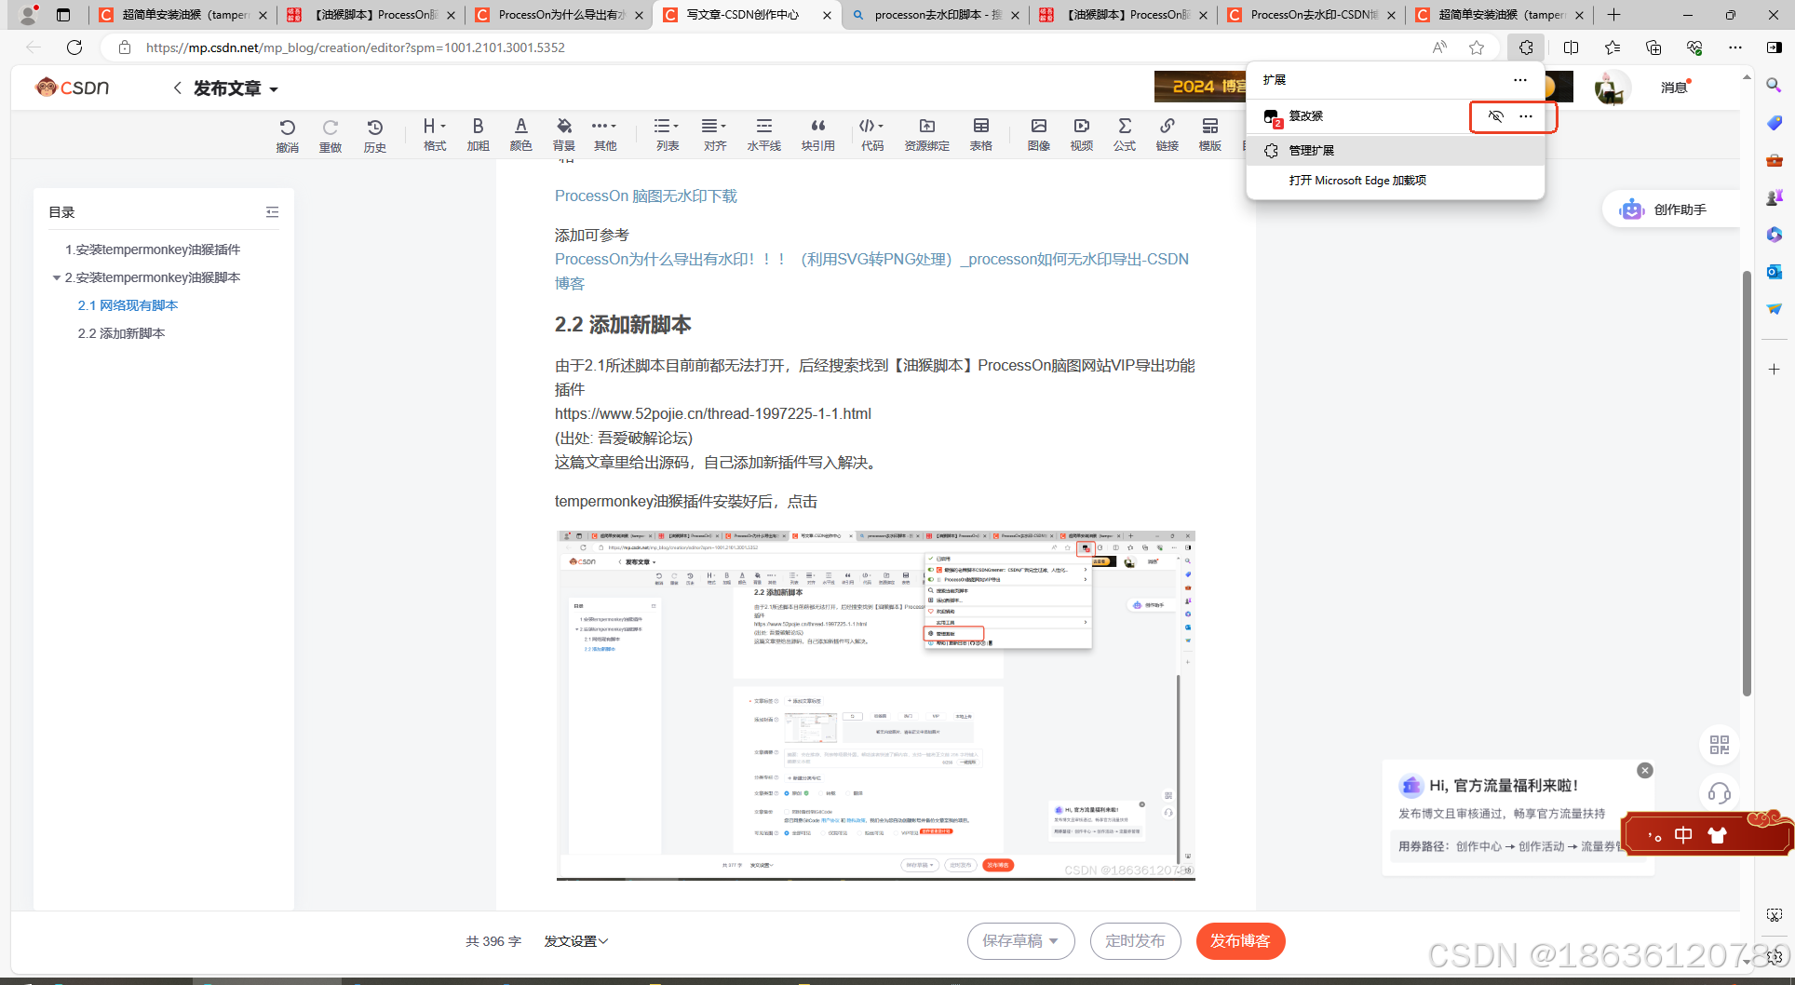
Task: Open the resource binding (资源绑定) tool
Action: pyautogui.click(x=926, y=135)
